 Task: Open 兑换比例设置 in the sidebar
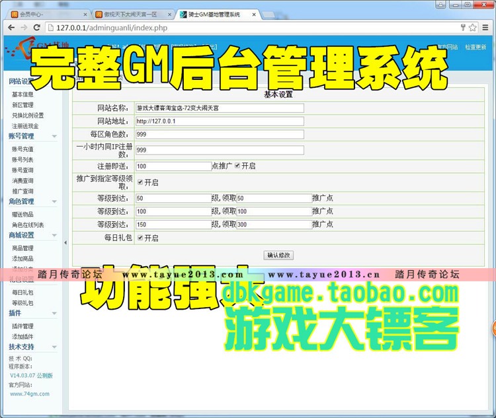[x=28, y=116]
